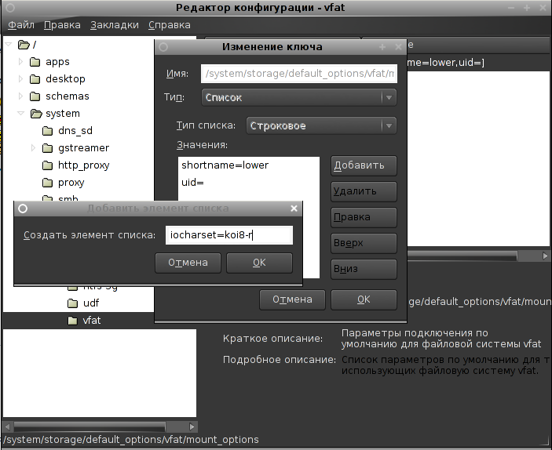The image size is (552, 450).
Task: Click the dns_sd folder icon
Action: pyautogui.click(x=48, y=131)
